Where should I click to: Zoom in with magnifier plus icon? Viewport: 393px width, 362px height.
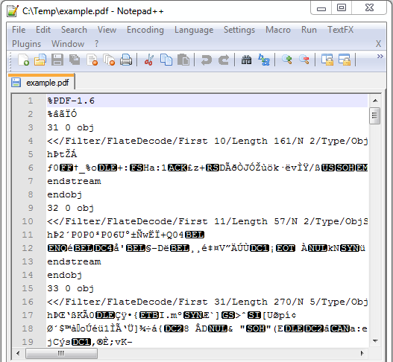point(286,60)
